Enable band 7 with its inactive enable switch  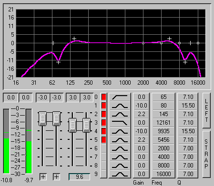point(103,157)
